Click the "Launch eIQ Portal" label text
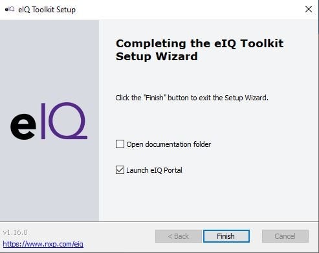This screenshot has width=319, height=253. click(x=154, y=170)
